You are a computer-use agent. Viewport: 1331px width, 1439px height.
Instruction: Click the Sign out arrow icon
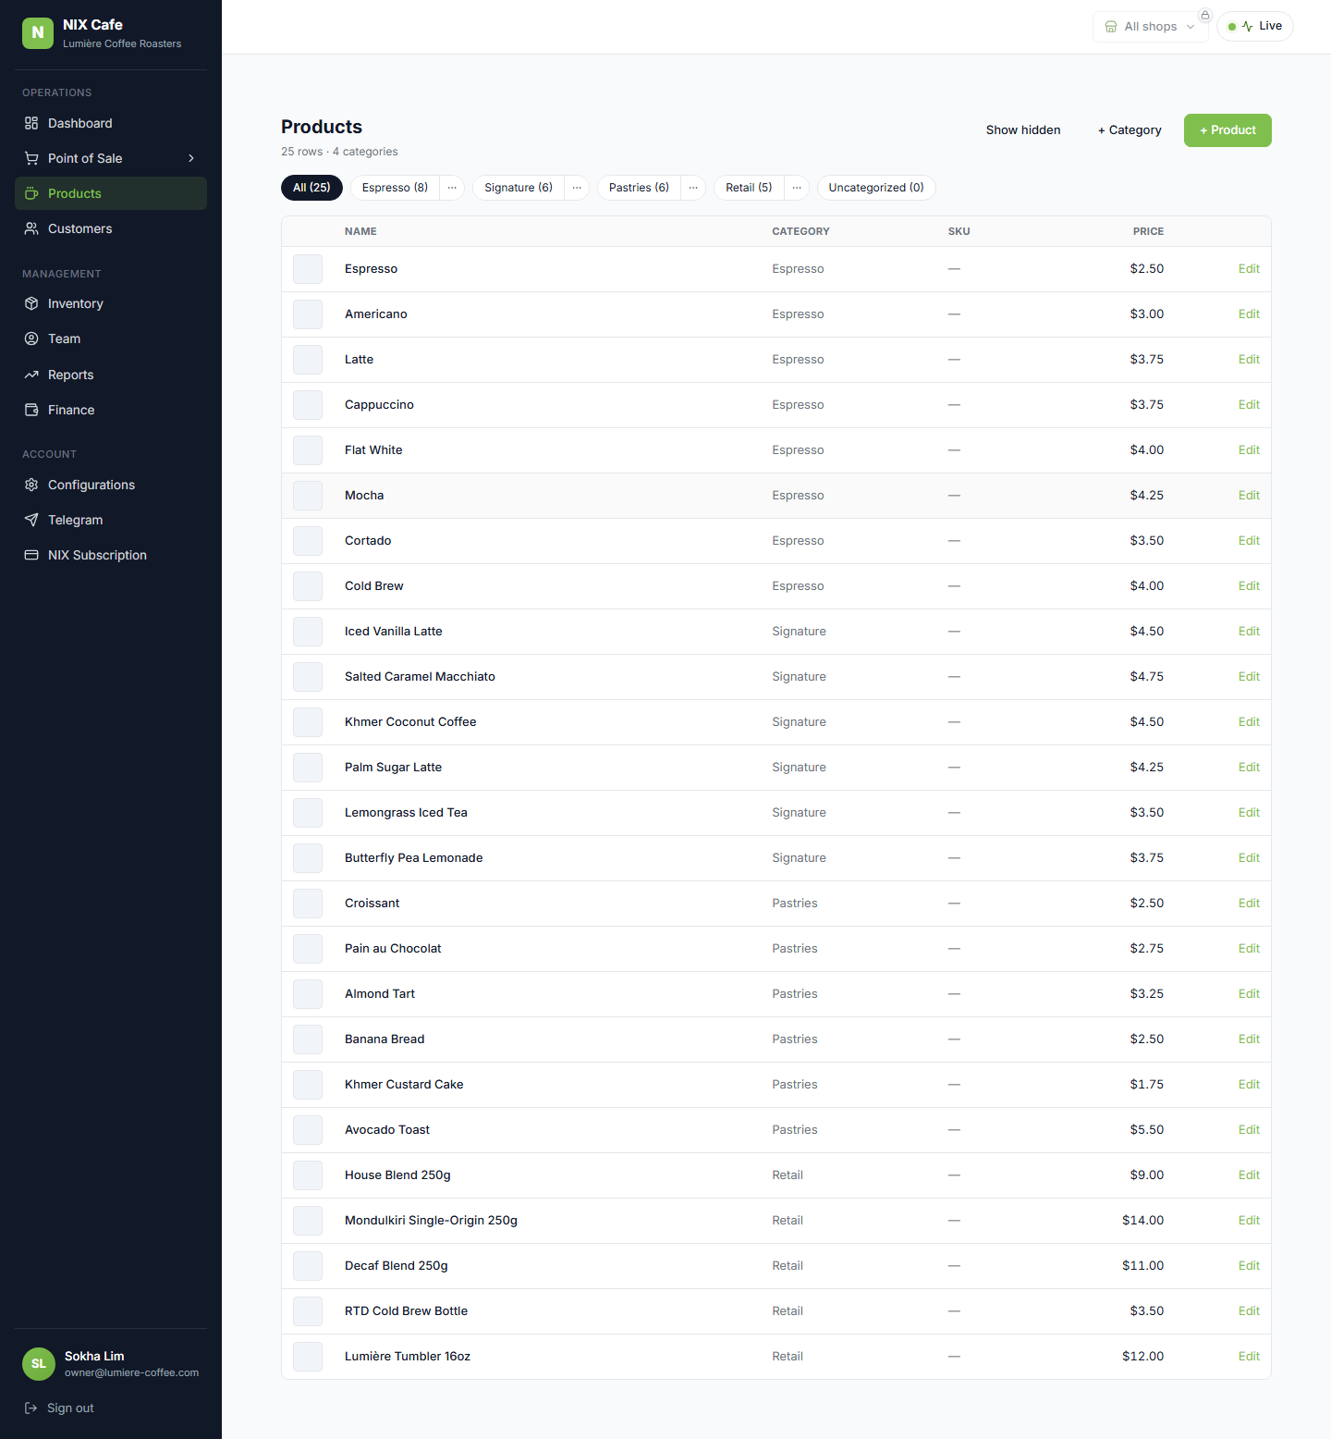click(x=31, y=1408)
